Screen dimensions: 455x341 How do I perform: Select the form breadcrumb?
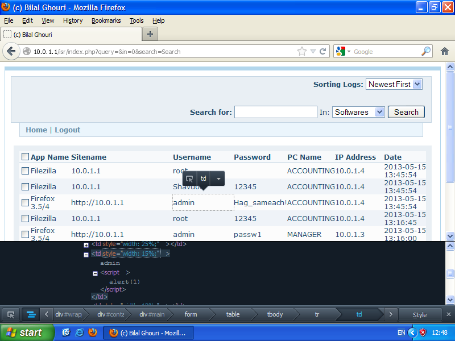[191, 314]
